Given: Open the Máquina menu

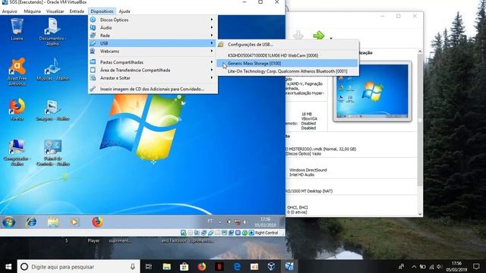Looking at the screenshot, I should (32, 11).
